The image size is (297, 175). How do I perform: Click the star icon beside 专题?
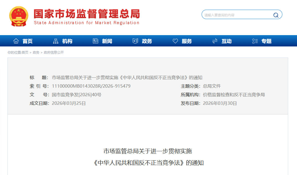point(254,41)
